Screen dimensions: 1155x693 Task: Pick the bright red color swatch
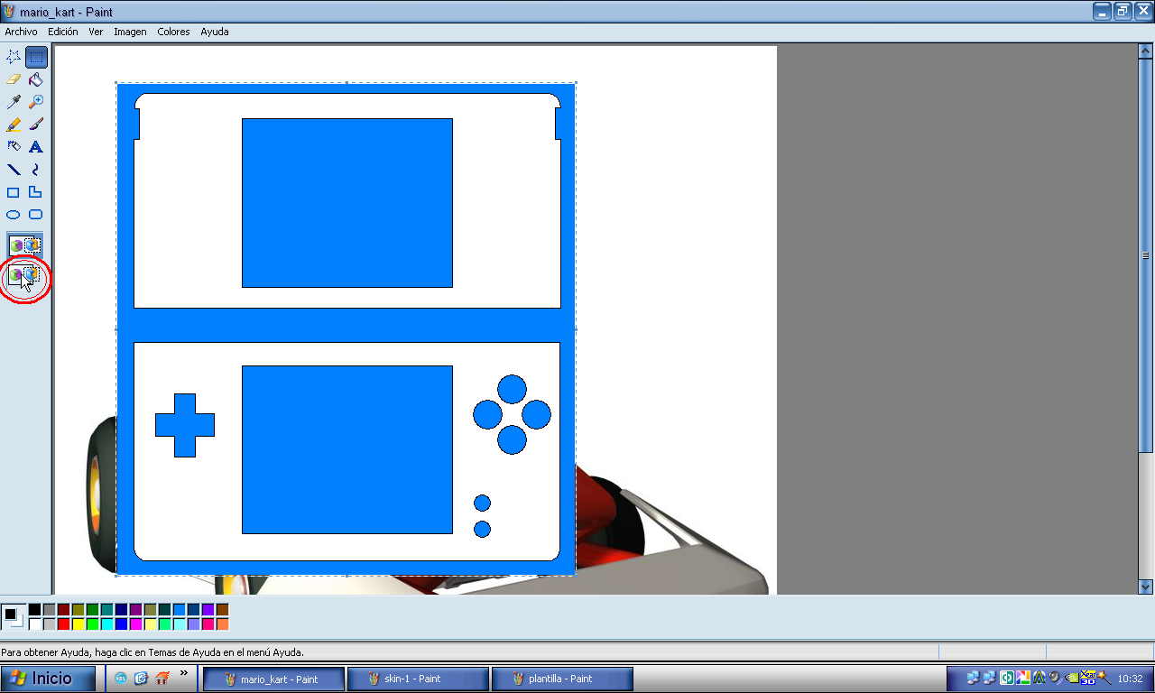[63, 624]
